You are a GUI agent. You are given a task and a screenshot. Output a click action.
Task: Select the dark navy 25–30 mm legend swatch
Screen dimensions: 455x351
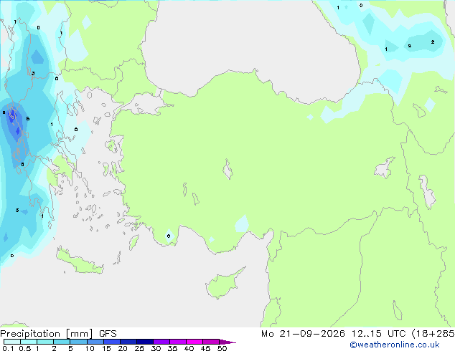[145, 342]
